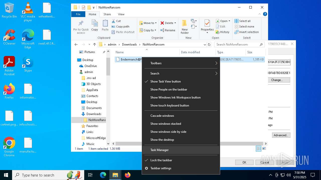The width and height of the screenshot is (321, 180).
Task: Enable Show touch keyboard button
Action: point(181,105)
